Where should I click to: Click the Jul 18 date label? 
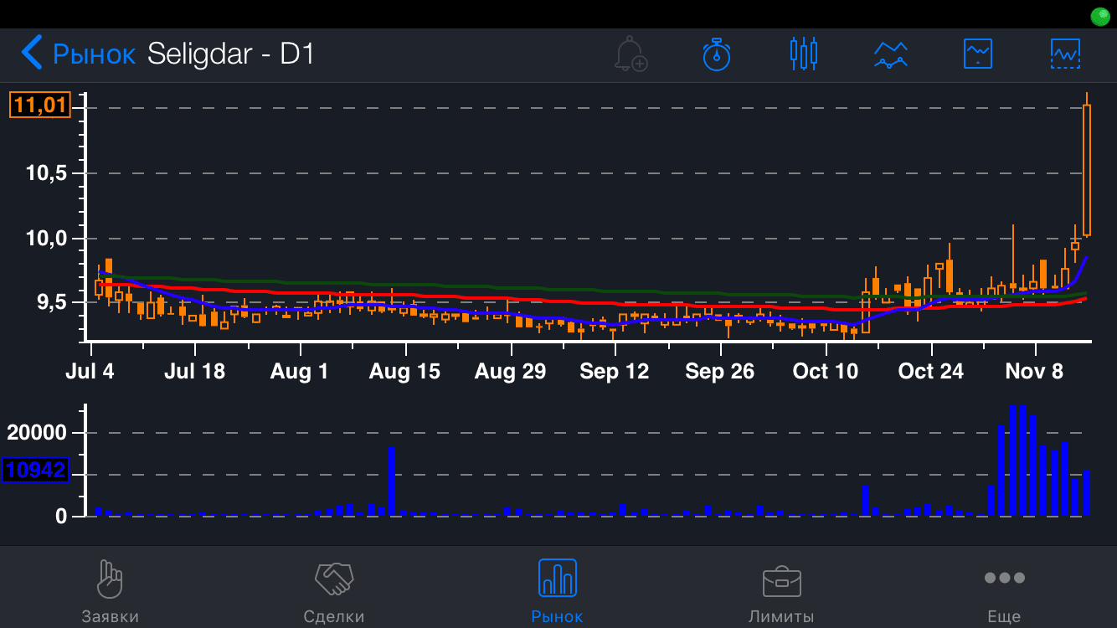(x=194, y=371)
